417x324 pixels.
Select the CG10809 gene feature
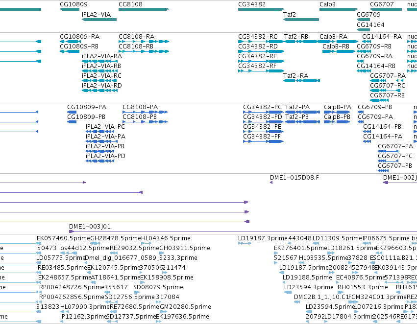[70, 9]
